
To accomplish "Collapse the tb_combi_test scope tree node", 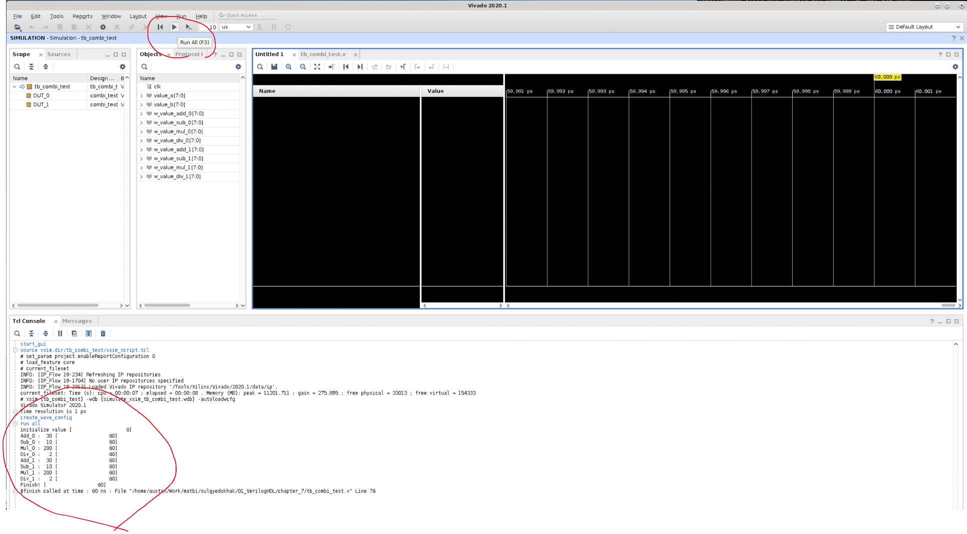I will click(x=15, y=86).
